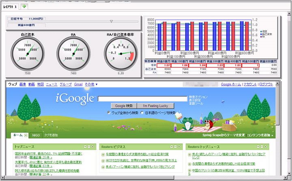The height and width of the screenshot is (181, 292).
Task: Open the 失業率 news headline
Action: [48, 162]
